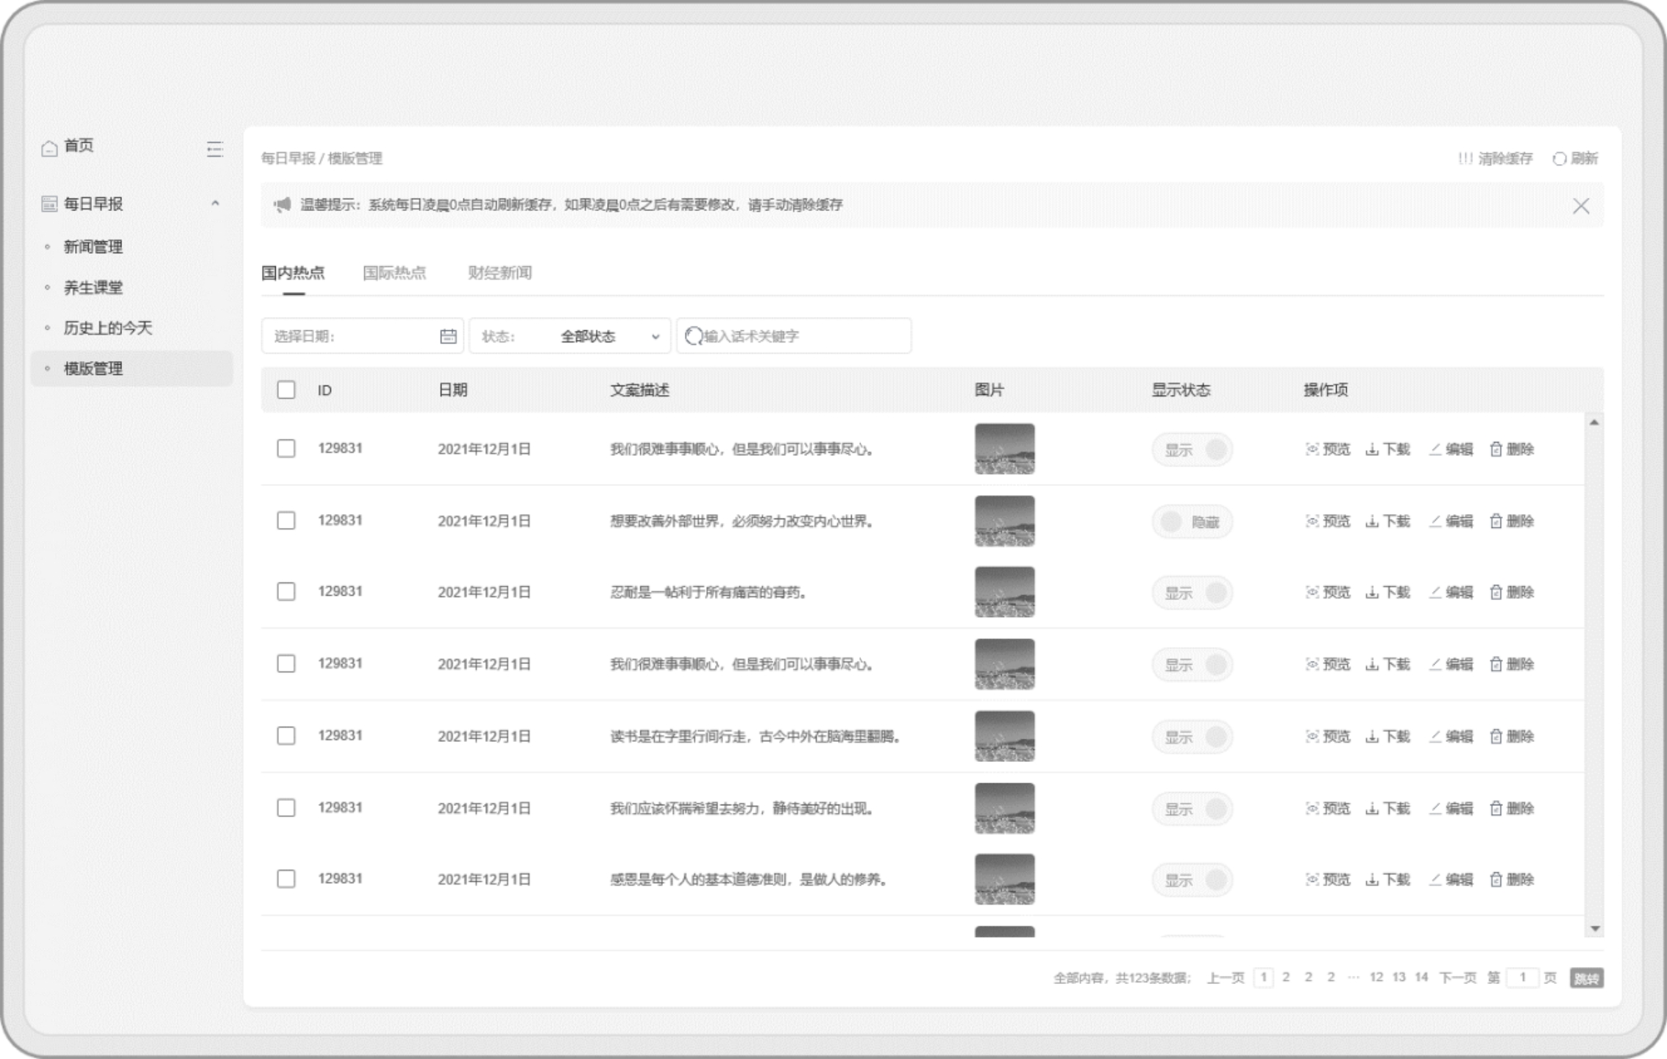The width and height of the screenshot is (1667, 1059).
Task: Toggle the 隐藏 switch in second row
Action: [1192, 522]
